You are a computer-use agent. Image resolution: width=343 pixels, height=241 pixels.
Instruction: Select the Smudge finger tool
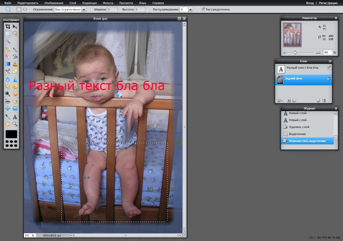(8, 86)
